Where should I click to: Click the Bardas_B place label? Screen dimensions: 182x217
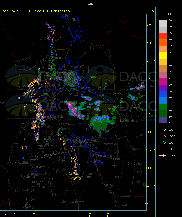pyautogui.click(x=28, y=190)
